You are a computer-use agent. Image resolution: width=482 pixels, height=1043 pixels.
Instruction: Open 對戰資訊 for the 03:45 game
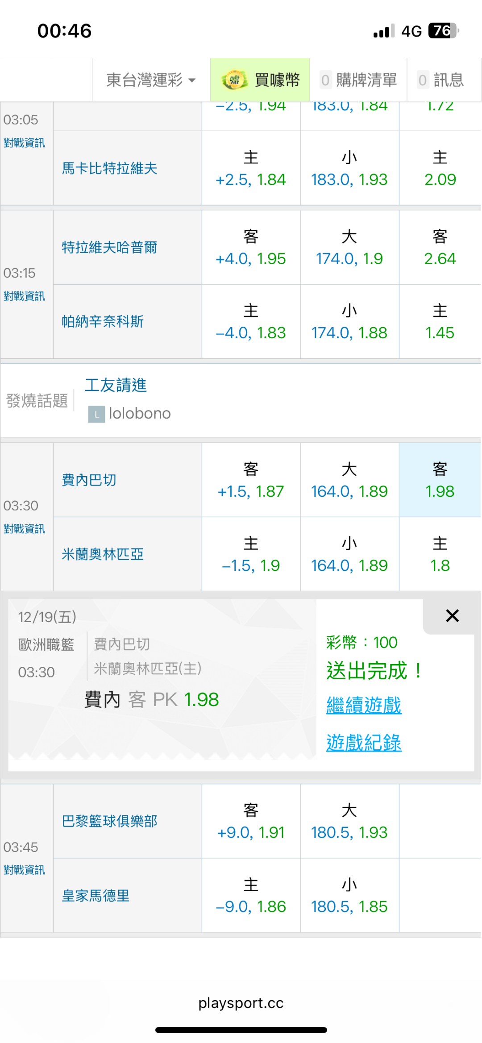24,870
